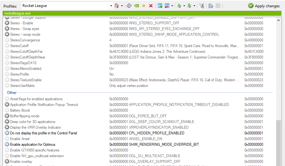The image size is (285, 166).
Task: Click the hex value 0x40800000 for StereoConvergence
Action: click(254, 40)
